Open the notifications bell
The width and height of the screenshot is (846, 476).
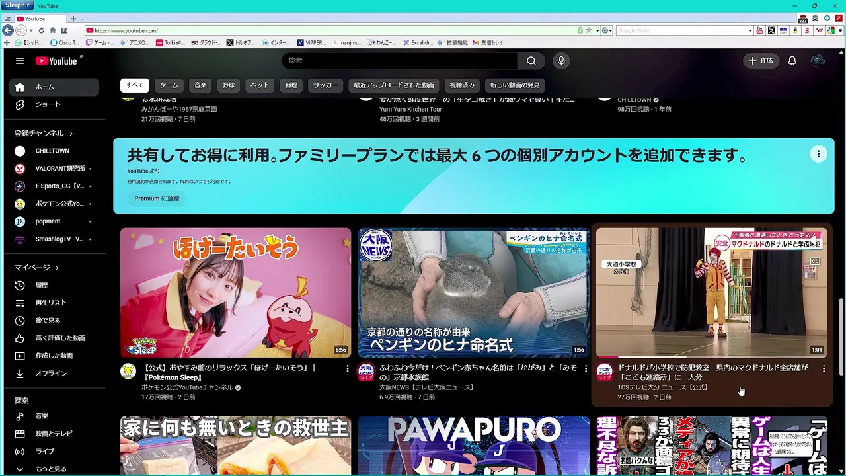click(792, 61)
